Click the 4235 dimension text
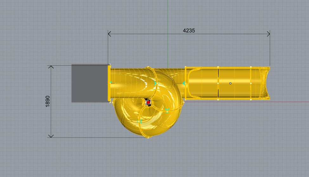This screenshot has width=309, height=177. click(189, 31)
